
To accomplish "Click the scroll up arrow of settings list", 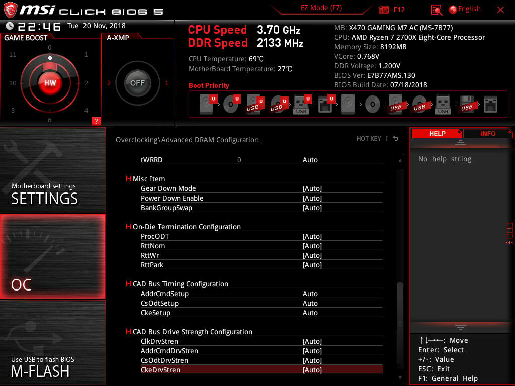I will tap(400, 160).
